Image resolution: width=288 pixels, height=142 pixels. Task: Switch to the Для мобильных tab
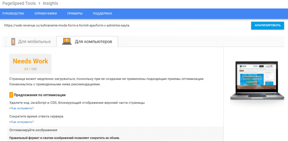[31, 41]
